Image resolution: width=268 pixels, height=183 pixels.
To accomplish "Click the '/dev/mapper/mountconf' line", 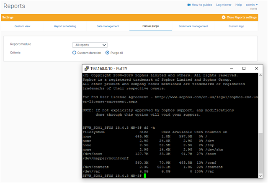I will tap(106, 158).
